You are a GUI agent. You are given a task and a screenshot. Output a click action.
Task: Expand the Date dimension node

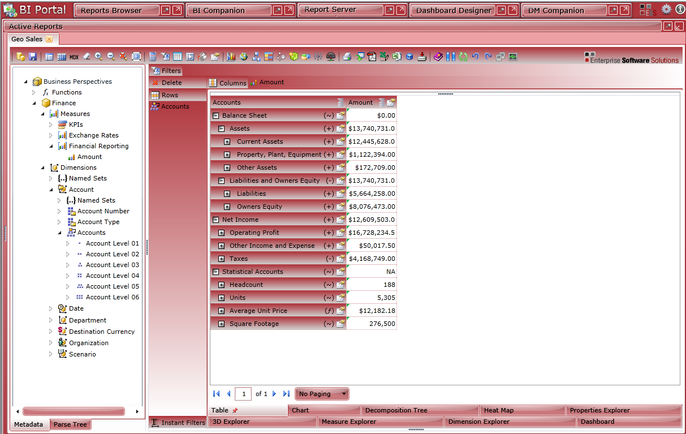(51, 308)
